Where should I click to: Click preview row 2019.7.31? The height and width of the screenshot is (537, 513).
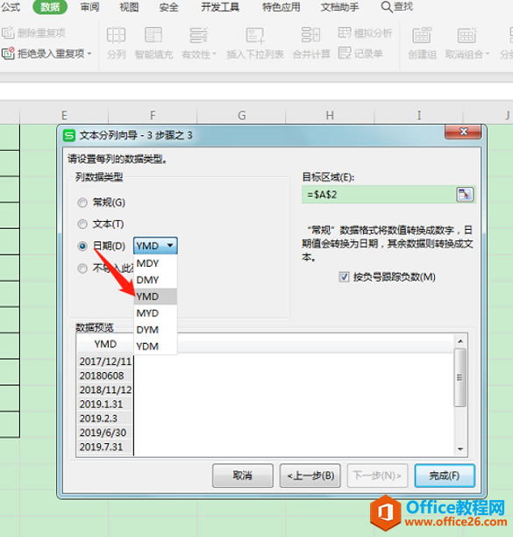coord(105,447)
